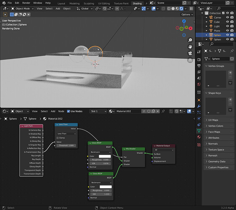236x210 pixels.
Task: Open Object properties orange square icon
Action: (199, 100)
